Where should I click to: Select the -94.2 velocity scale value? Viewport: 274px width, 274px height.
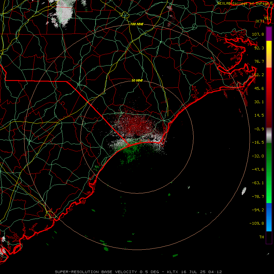[258, 210]
